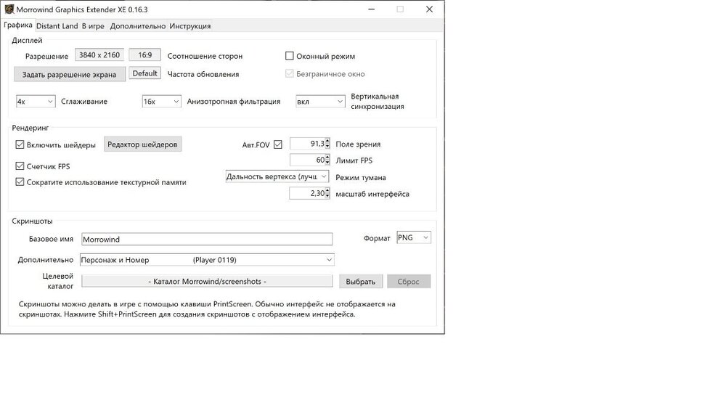Open the Инструкция tab
Viewport: 726px width, 408px height.
pyautogui.click(x=190, y=26)
